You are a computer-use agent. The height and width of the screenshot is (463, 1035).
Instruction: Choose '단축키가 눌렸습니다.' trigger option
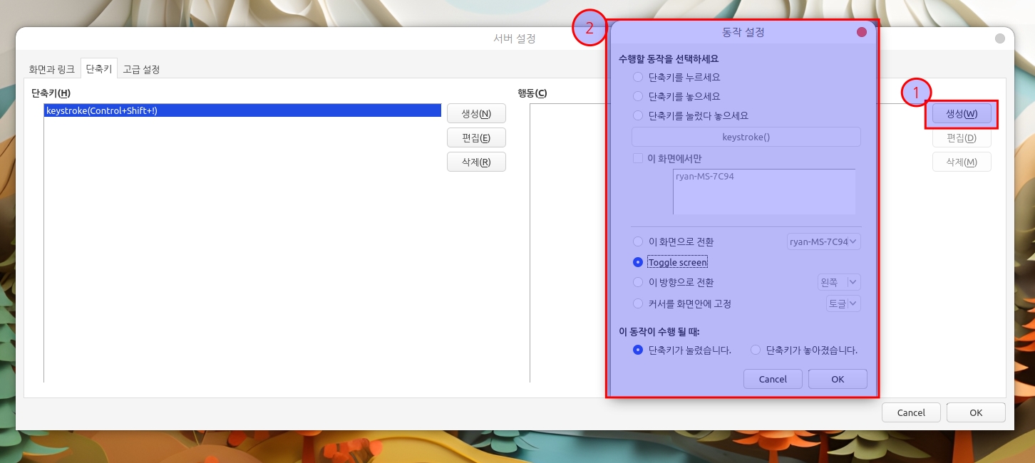(638, 350)
